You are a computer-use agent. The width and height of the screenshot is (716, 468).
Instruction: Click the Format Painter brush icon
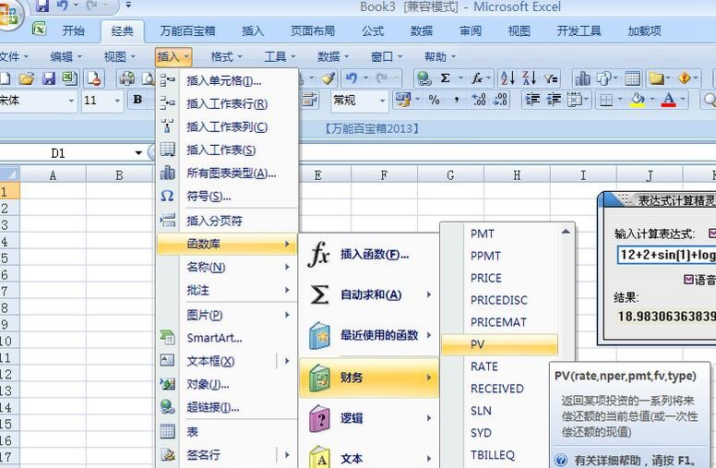pyautogui.click(x=328, y=78)
